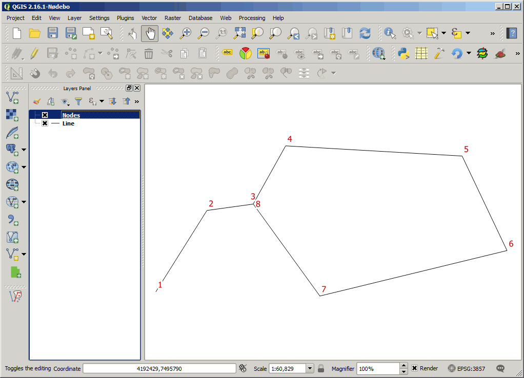Toggle visibility of Nodes layer
This screenshot has height=378, width=524.
pyautogui.click(x=45, y=115)
